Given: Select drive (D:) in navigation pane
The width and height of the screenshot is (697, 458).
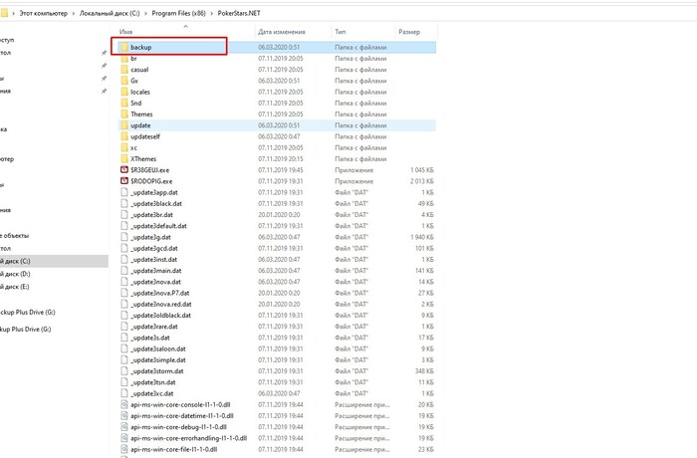Looking at the screenshot, I should click(15, 274).
